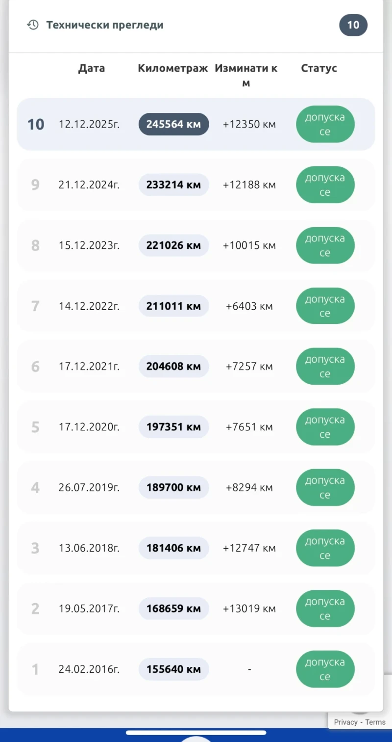
Task: Select the inspection dated 26.07.2019г.
Action: coord(89,488)
